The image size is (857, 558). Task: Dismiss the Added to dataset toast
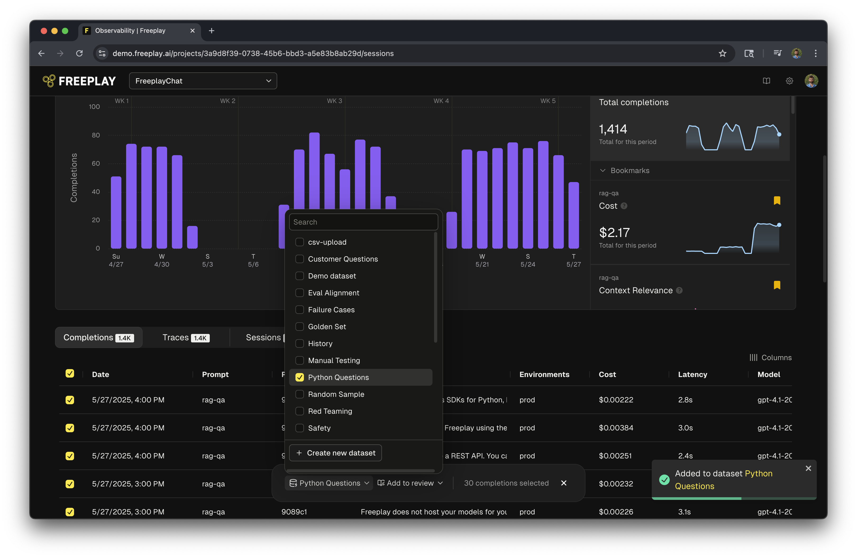(x=808, y=468)
